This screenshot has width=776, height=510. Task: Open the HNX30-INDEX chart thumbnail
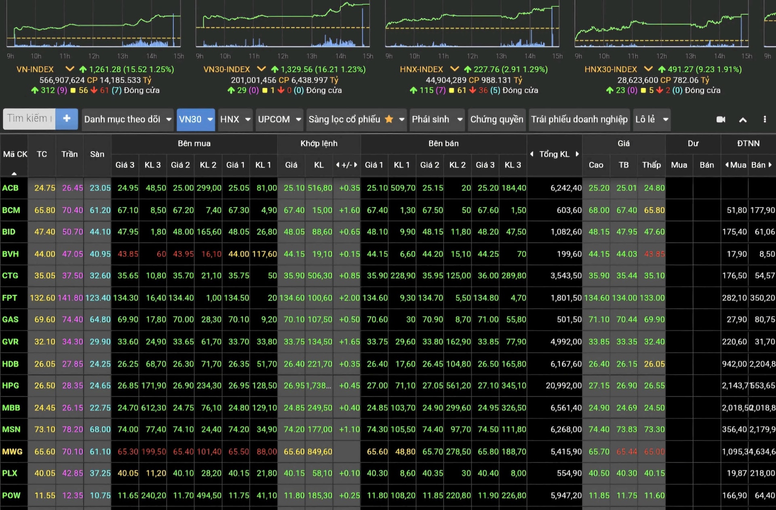click(661, 24)
